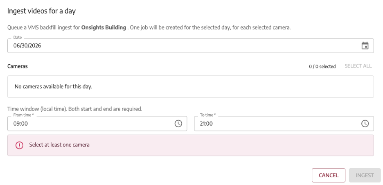383x185 pixels.
Task: Click the 'Ingest videos for a day' title
Action: pyautogui.click(x=41, y=11)
